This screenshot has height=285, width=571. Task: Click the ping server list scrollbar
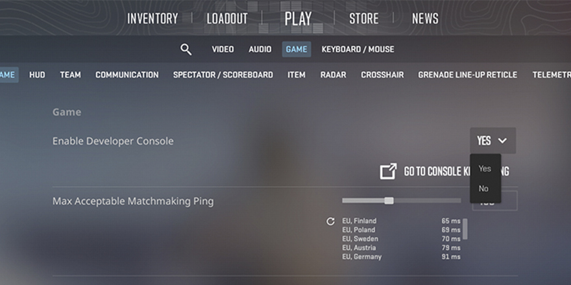coord(465,229)
